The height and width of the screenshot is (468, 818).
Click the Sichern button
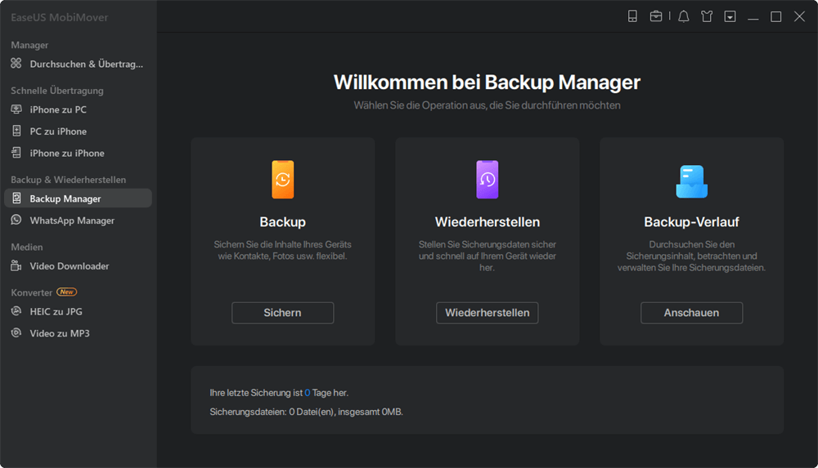(x=283, y=313)
